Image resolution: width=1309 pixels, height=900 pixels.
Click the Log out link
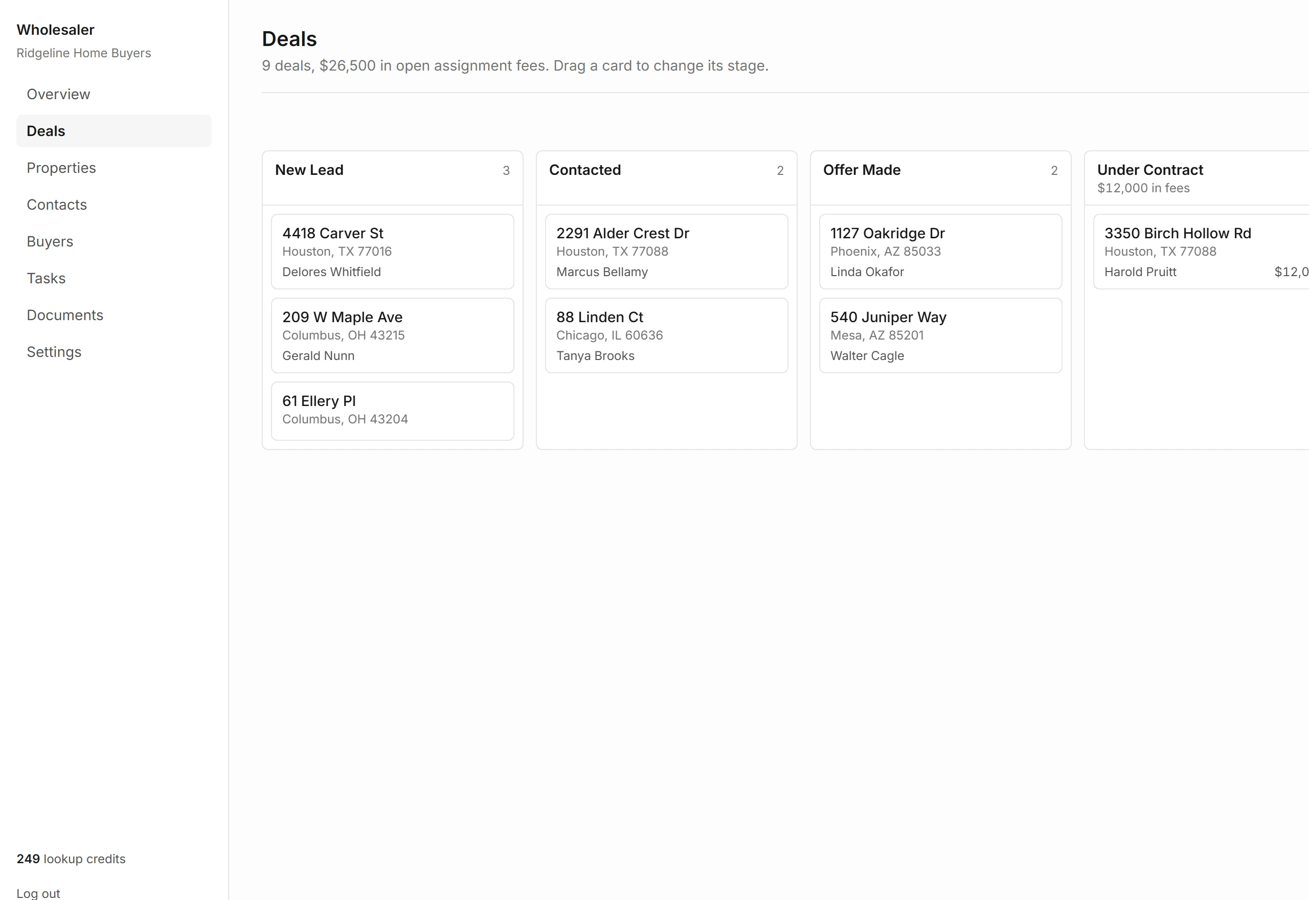pos(38,893)
